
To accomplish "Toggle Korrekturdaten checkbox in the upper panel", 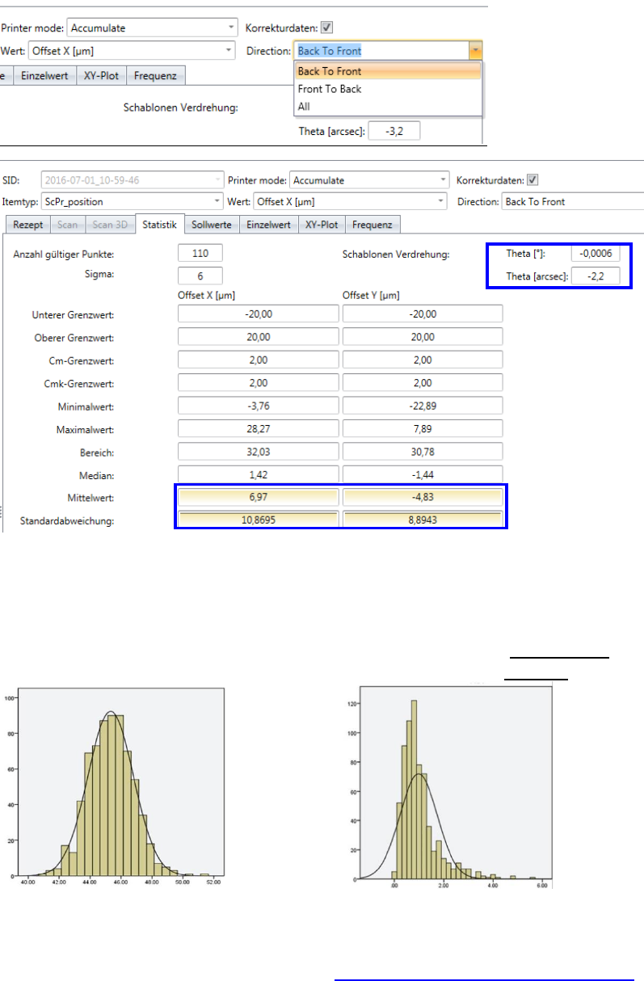I will point(326,27).
